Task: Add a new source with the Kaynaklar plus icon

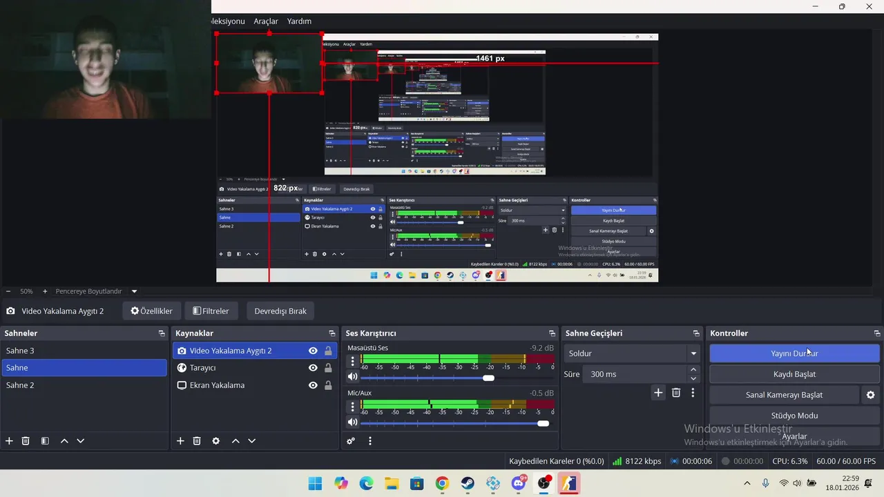Action: [180, 441]
